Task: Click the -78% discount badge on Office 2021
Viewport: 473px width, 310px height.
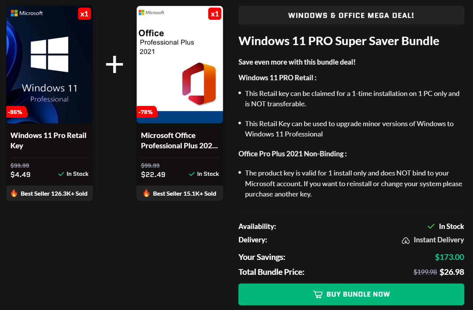Action: (x=147, y=112)
